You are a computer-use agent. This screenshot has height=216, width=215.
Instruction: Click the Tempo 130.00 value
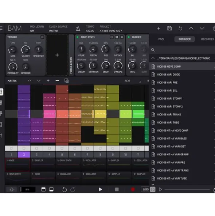(90, 31)
